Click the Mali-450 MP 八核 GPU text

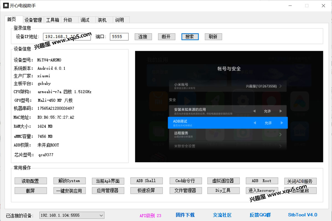55,100
